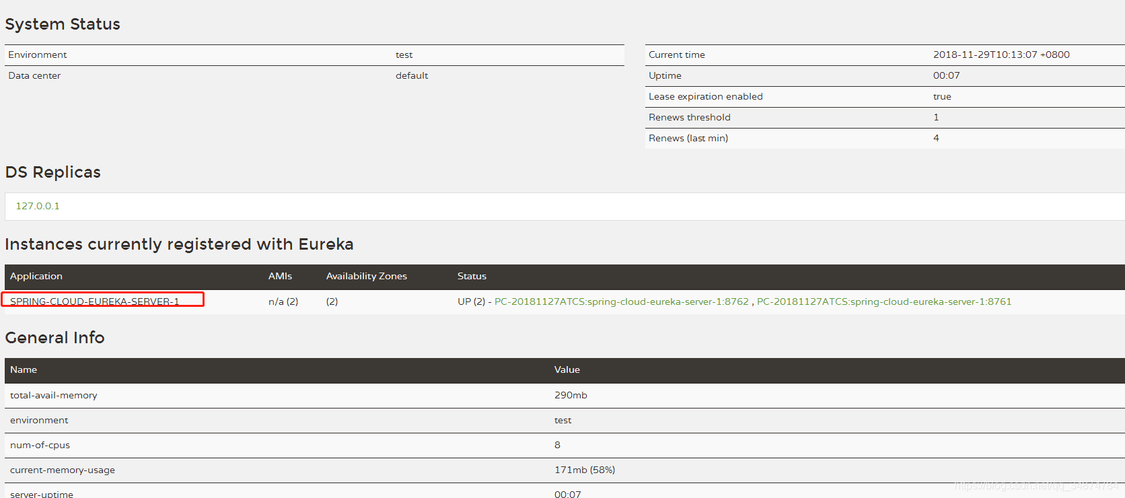
Task: Click the Availability Zones column header
Action: point(367,276)
